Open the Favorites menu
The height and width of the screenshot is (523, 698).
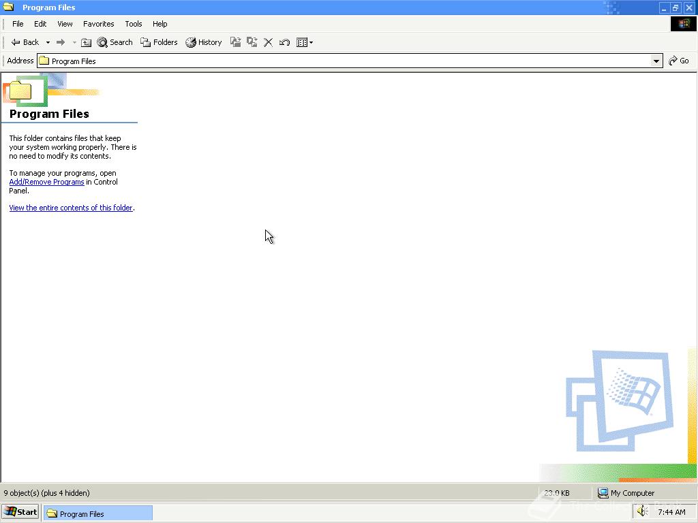(x=98, y=24)
